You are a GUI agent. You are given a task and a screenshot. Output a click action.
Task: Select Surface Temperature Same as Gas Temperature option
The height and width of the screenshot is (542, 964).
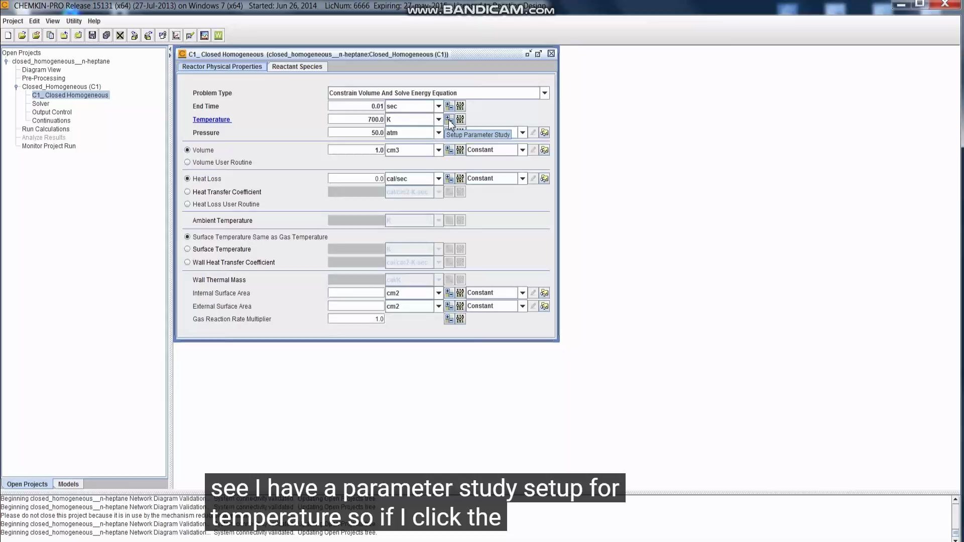pos(187,237)
